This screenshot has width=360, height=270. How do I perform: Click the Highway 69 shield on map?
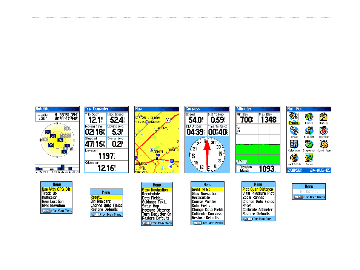point(168,120)
